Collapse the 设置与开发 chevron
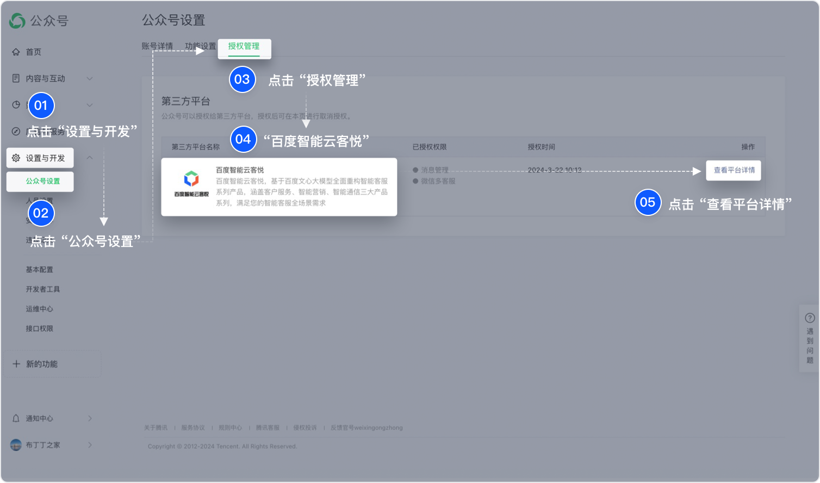 tap(90, 158)
